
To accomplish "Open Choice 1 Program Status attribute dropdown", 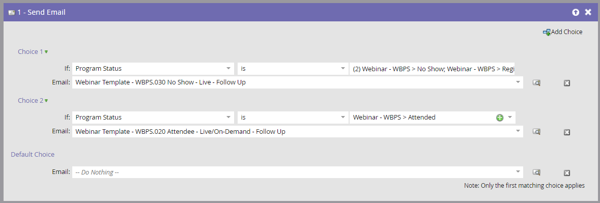I will tap(228, 69).
